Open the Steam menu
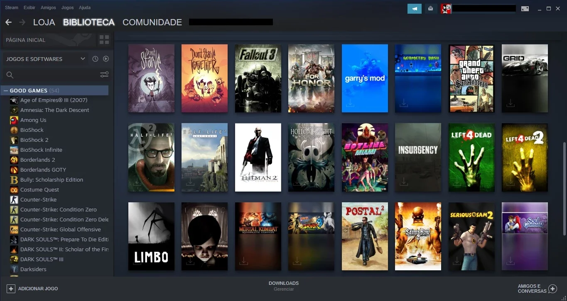Screen dimensions: 567x301 pos(12,7)
